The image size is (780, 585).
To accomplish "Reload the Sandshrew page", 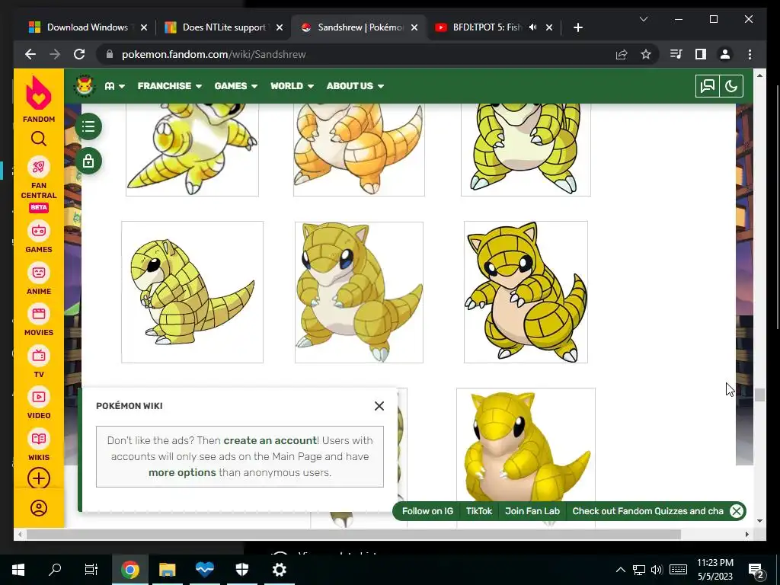I will pyautogui.click(x=79, y=54).
